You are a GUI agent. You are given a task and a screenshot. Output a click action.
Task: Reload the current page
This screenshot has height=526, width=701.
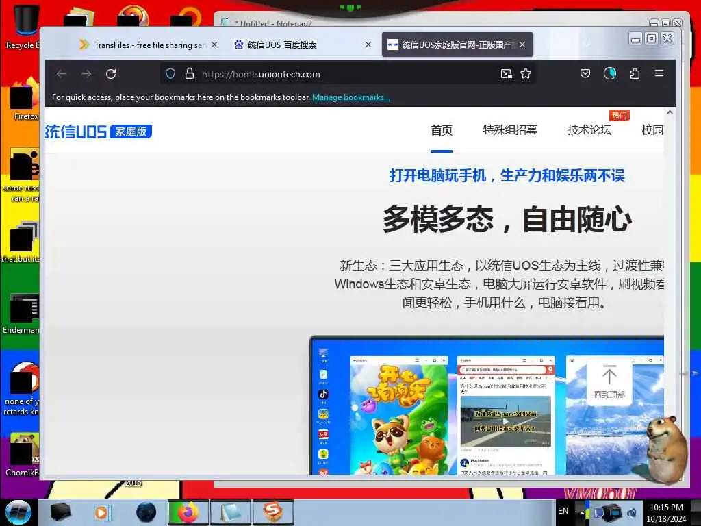coord(111,74)
